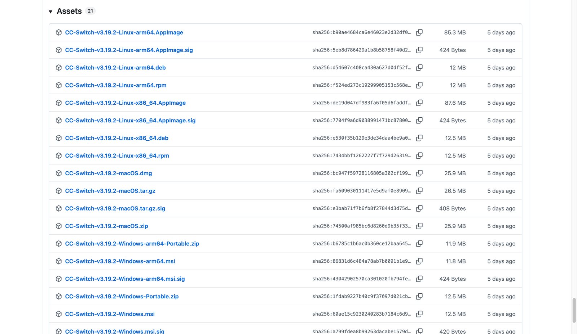Image resolution: width=577 pixels, height=334 pixels.
Task: Click the Assets heading toggle
Action: tap(69, 11)
